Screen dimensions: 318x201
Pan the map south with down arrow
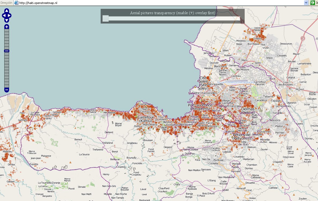click(x=6, y=20)
